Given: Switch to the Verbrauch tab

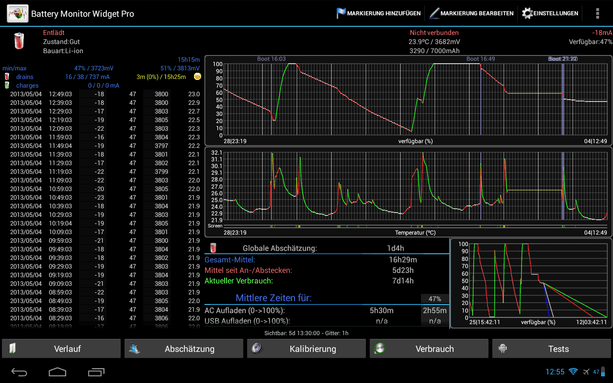Looking at the screenshot, I should pos(429,349).
